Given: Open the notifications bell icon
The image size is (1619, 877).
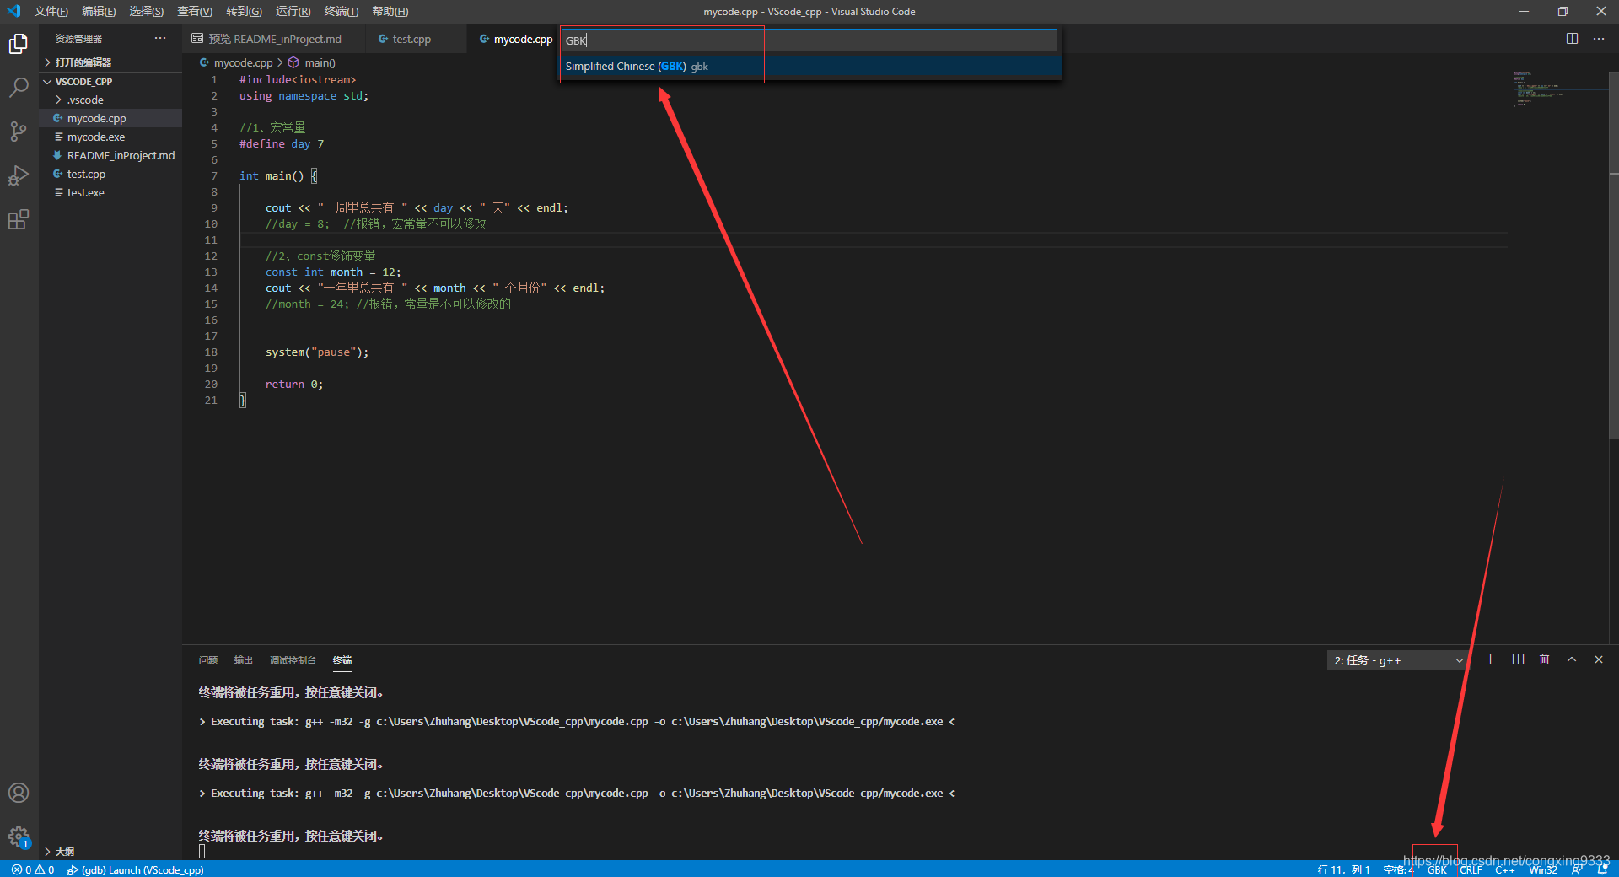Looking at the screenshot, I should click(1602, 869).
